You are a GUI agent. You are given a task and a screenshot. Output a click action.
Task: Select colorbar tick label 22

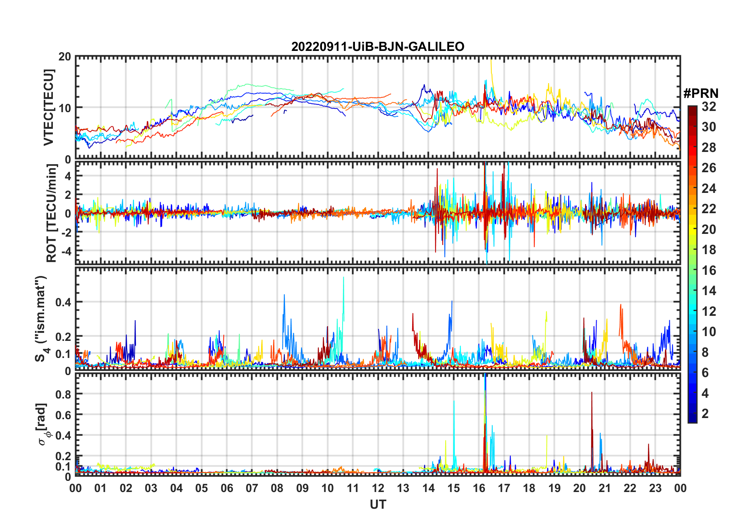click(709, 209)
